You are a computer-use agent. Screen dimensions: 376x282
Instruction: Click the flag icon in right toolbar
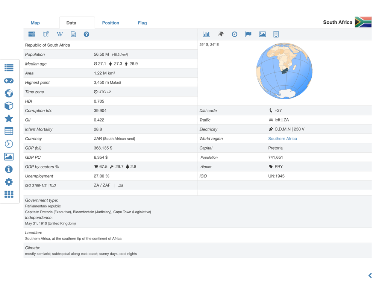[248, 34]
